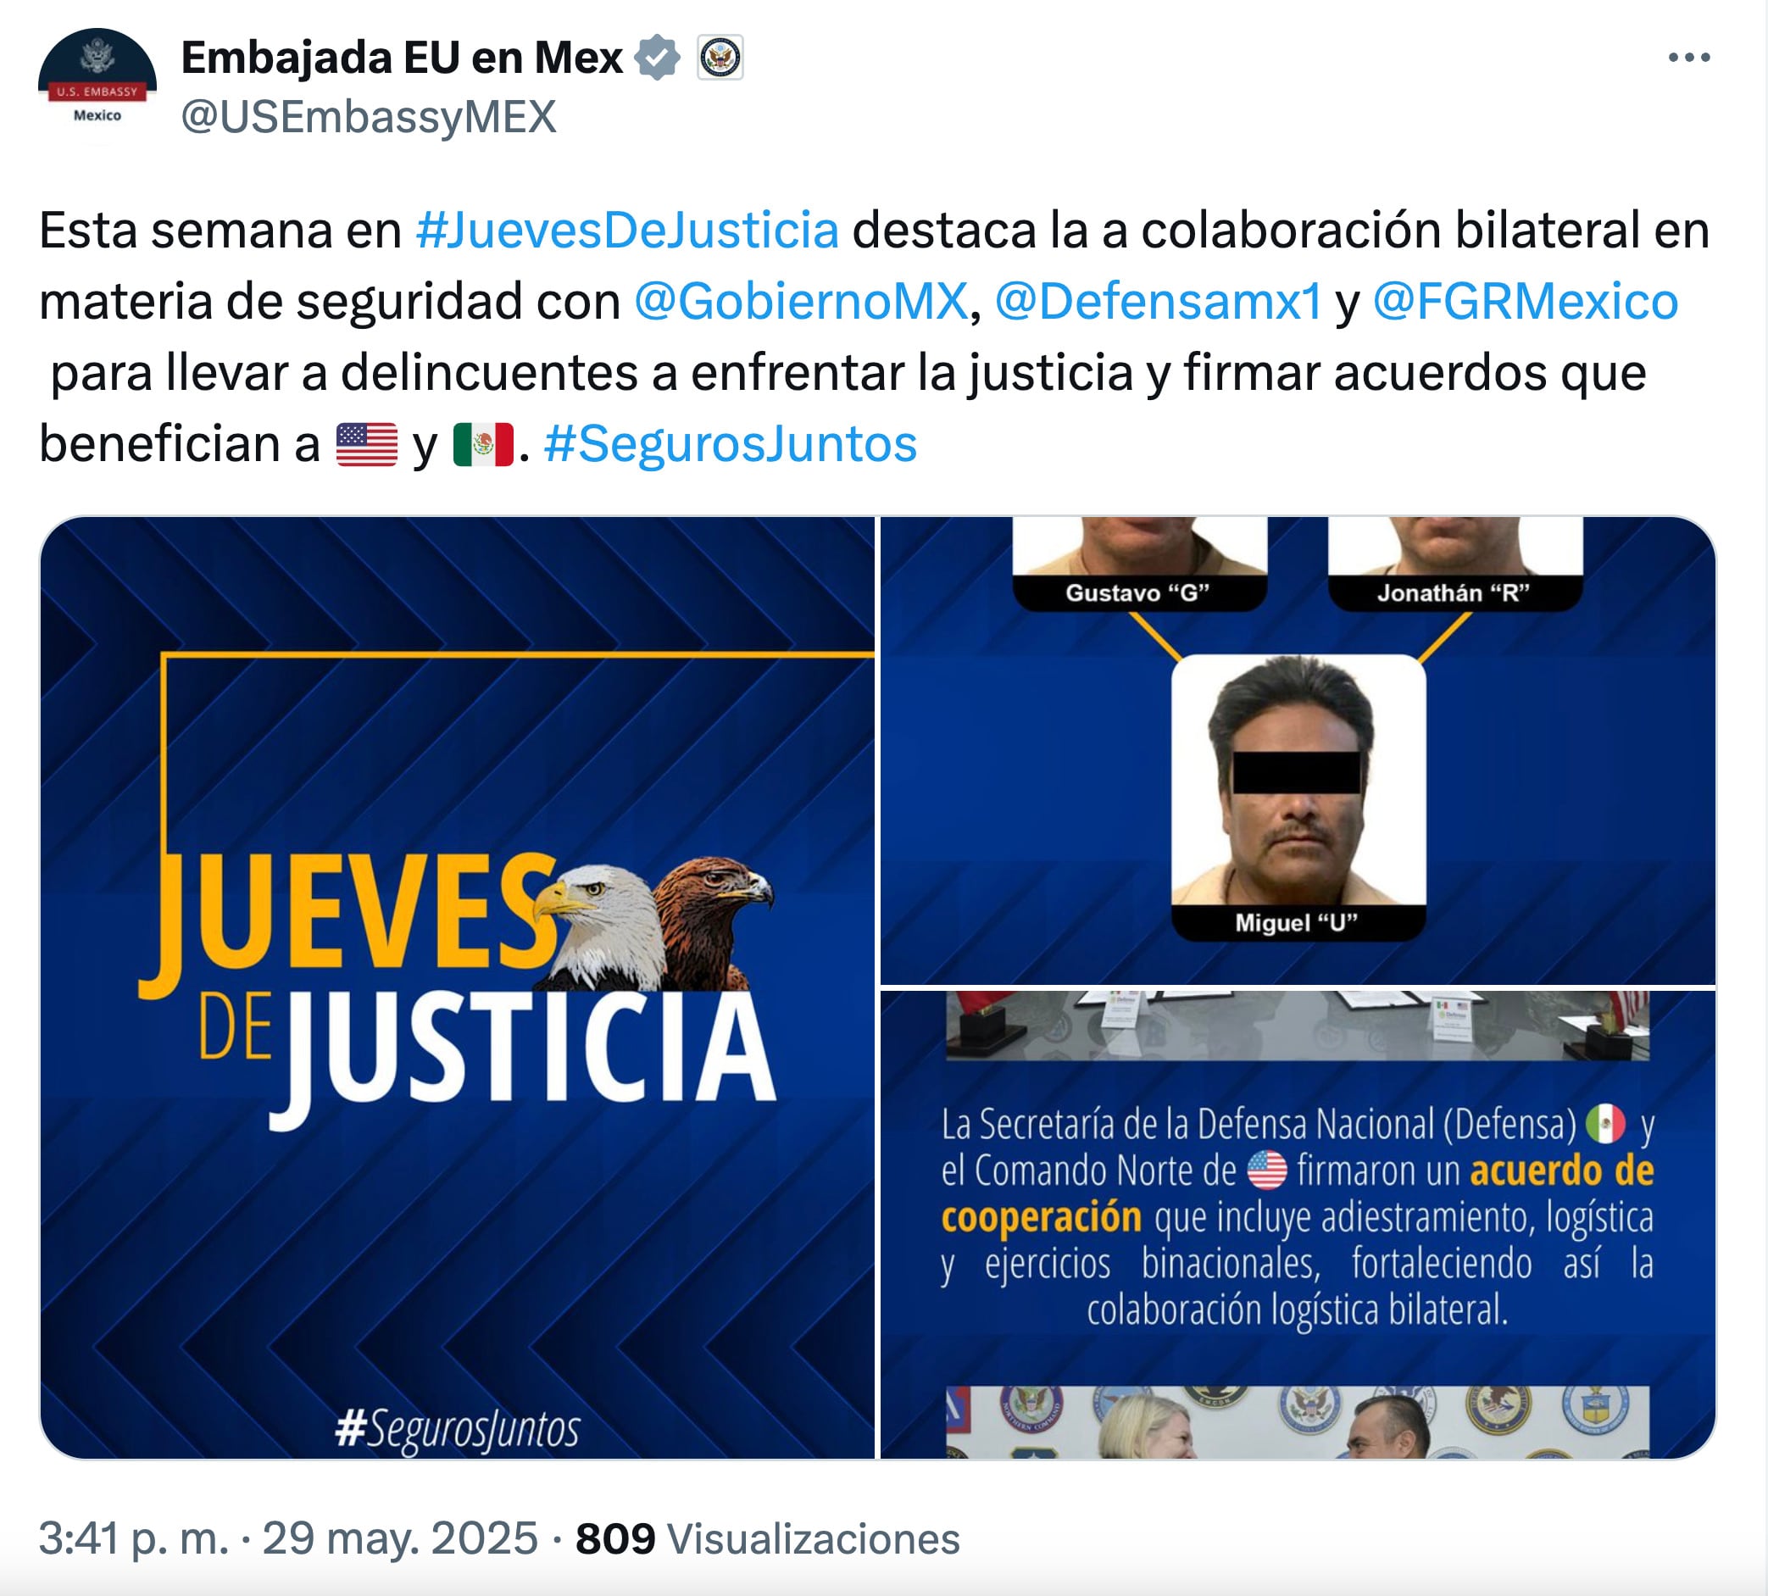Click the government seal affiliation badge
The height and width of the screenshot is (1596, 1768).
click(x=720, y=58)
